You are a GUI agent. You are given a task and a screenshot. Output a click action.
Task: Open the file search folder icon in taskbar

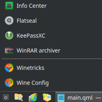tap(19, 97)
